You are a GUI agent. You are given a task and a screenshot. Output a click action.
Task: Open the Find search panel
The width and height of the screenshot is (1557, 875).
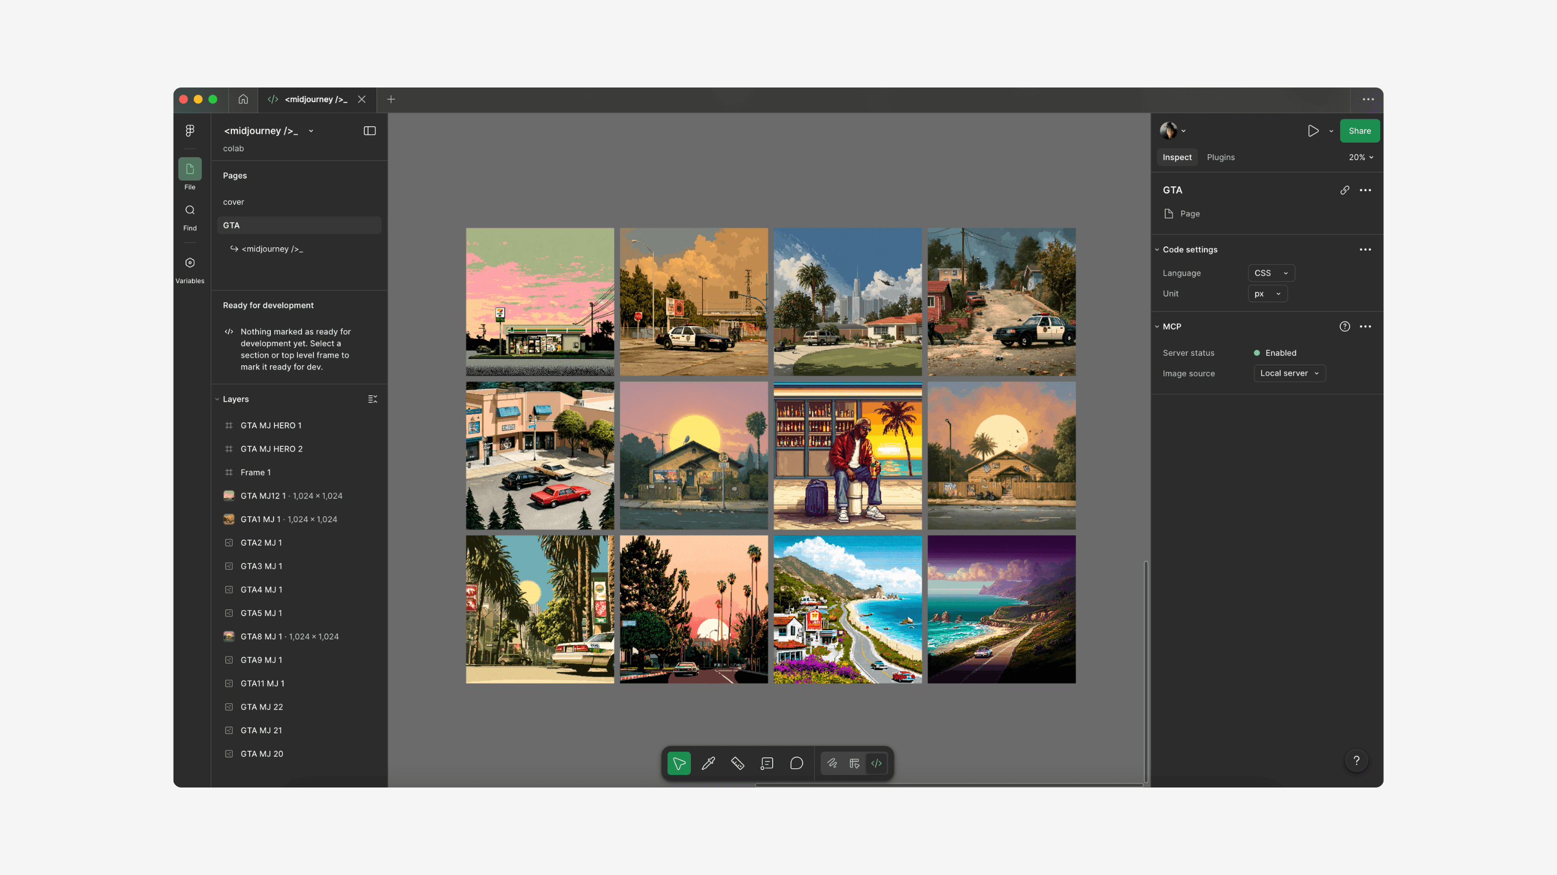pos(190,217)
